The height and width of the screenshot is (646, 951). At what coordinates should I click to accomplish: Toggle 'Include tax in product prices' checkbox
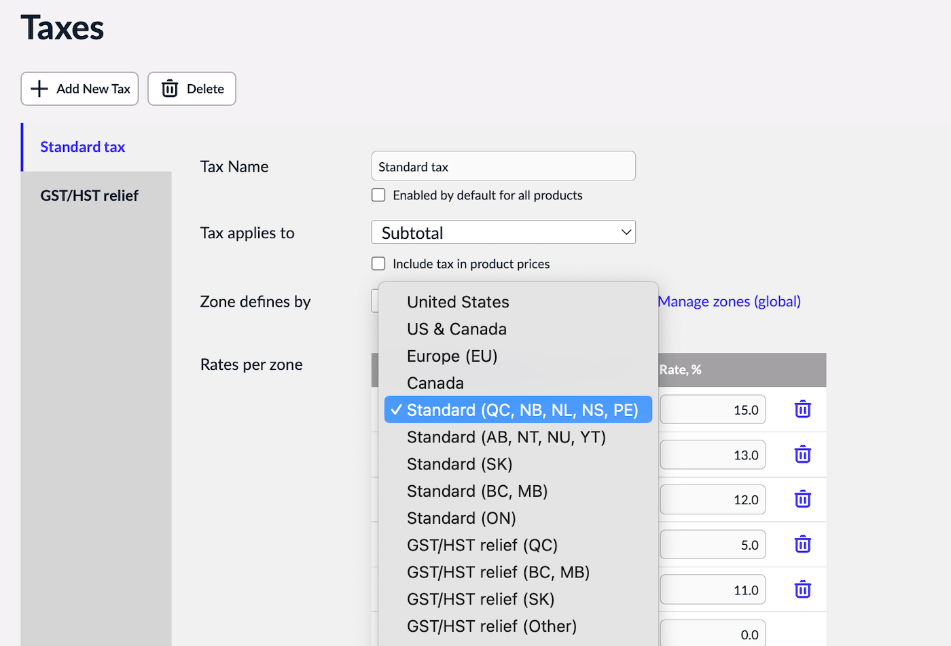(378, 264)
